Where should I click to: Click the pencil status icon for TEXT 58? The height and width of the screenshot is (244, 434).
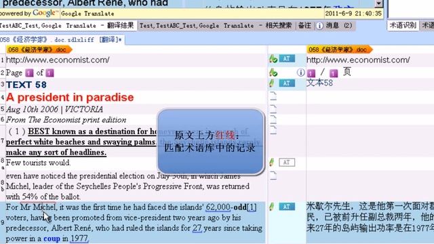click(x=272, y=83)
